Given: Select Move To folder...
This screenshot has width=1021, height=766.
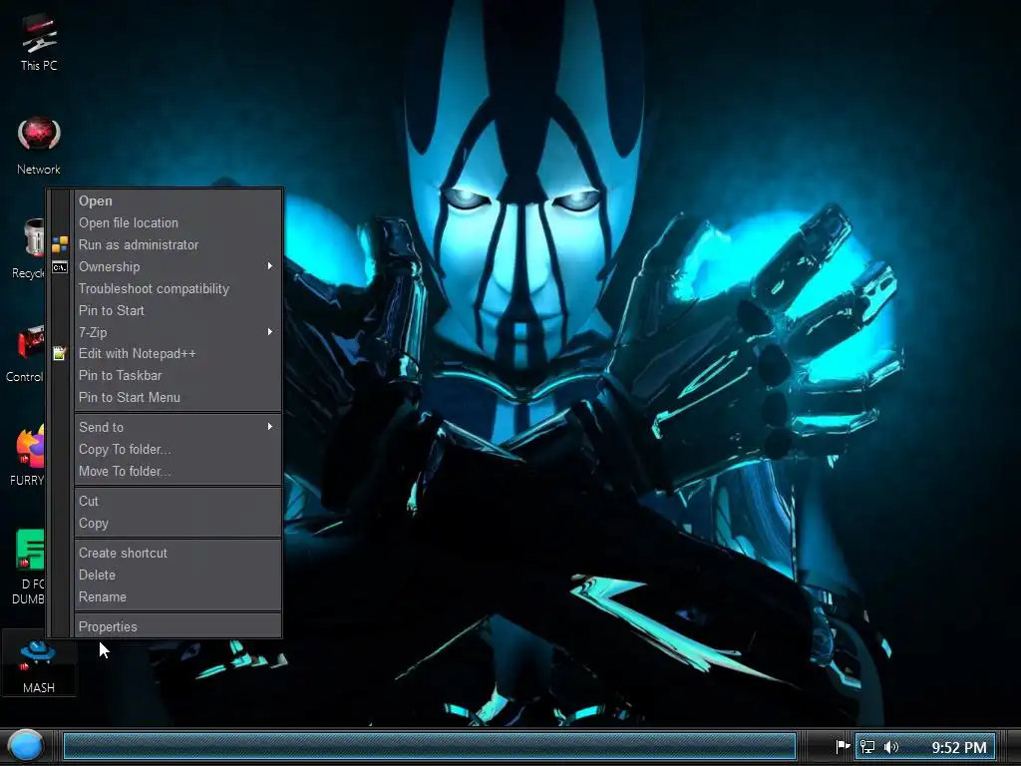Looking at the screenshot, I should coord(178,472).
